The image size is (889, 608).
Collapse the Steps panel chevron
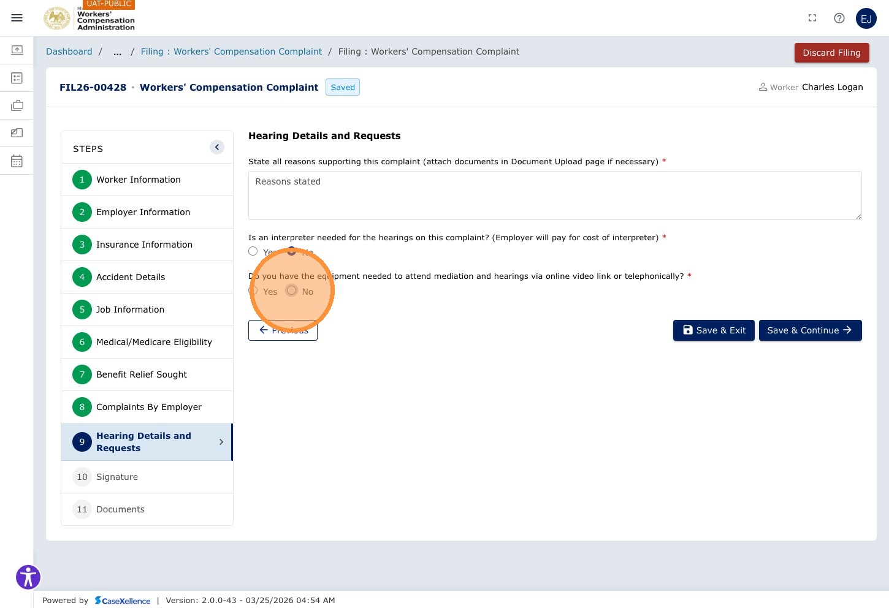click(x=217, y=147)
